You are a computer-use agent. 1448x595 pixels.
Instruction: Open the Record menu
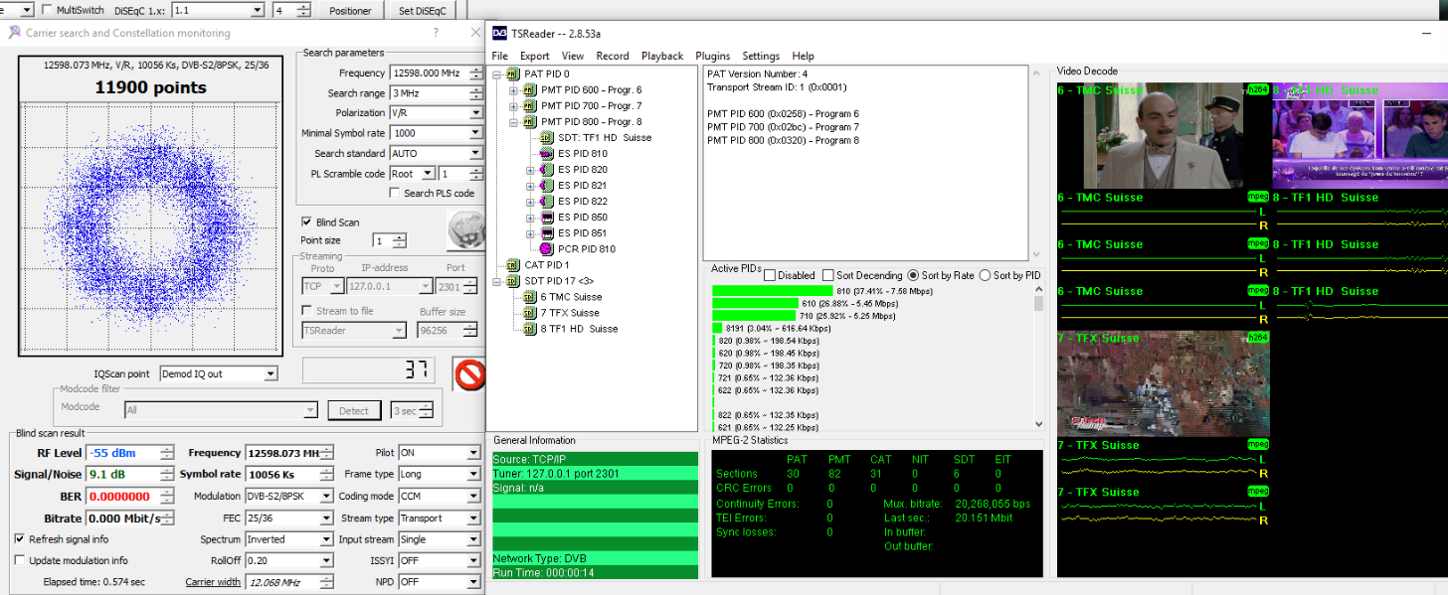[613, 56]
